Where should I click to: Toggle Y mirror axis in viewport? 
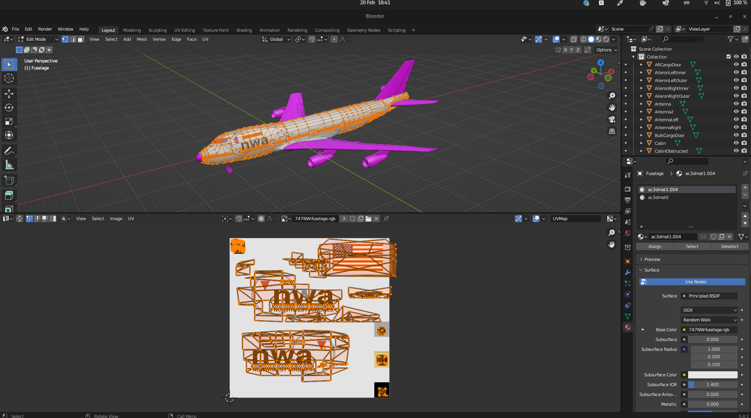click(x=572, y=50)
